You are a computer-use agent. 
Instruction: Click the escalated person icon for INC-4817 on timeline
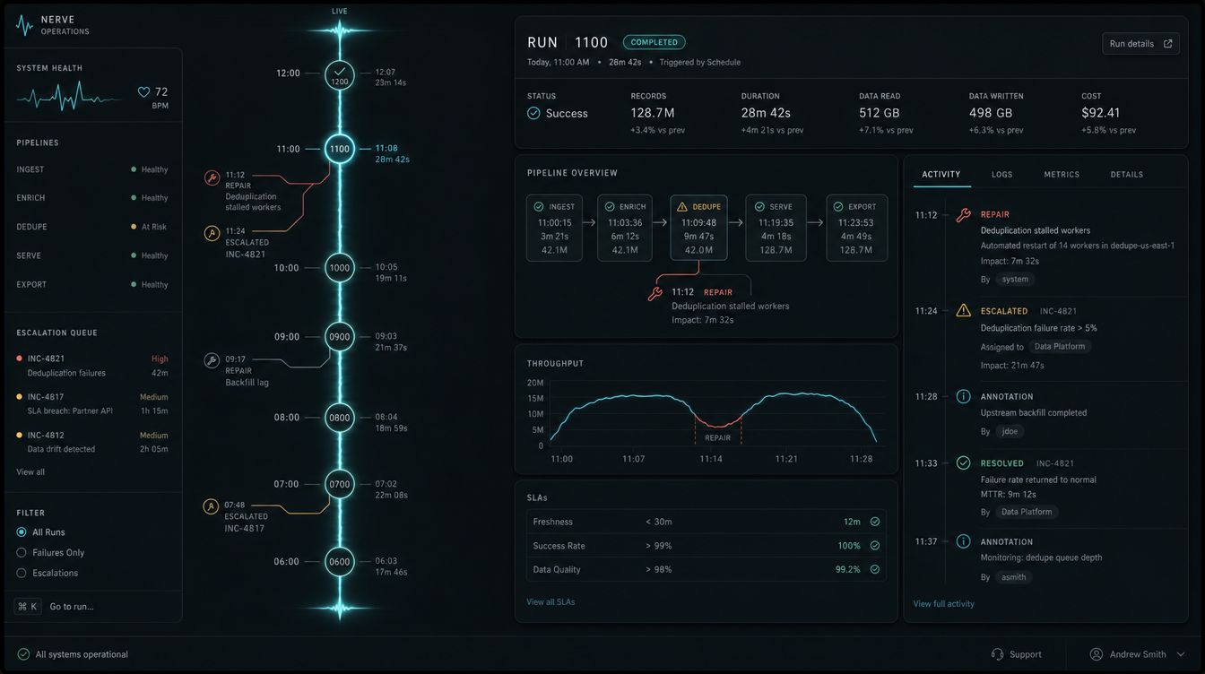point(211,506)
